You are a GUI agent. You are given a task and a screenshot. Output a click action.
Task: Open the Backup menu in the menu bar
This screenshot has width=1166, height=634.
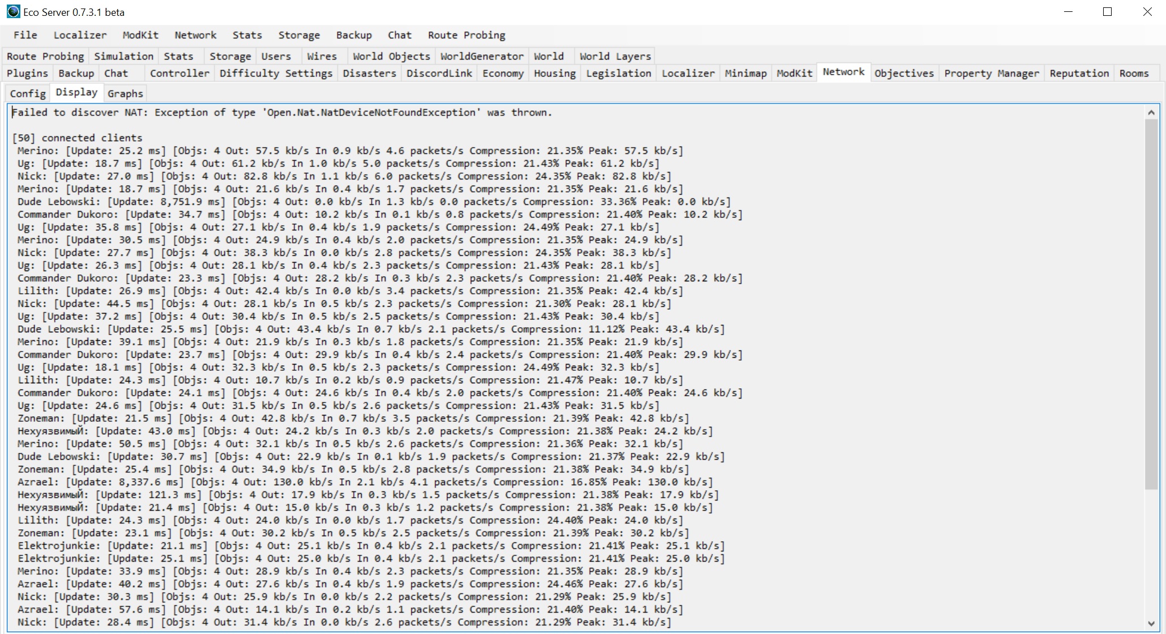tap(354, 35)
